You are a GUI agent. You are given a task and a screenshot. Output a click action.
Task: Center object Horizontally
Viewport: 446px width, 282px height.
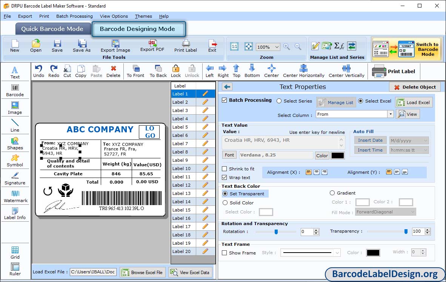[x=303, y=71]
